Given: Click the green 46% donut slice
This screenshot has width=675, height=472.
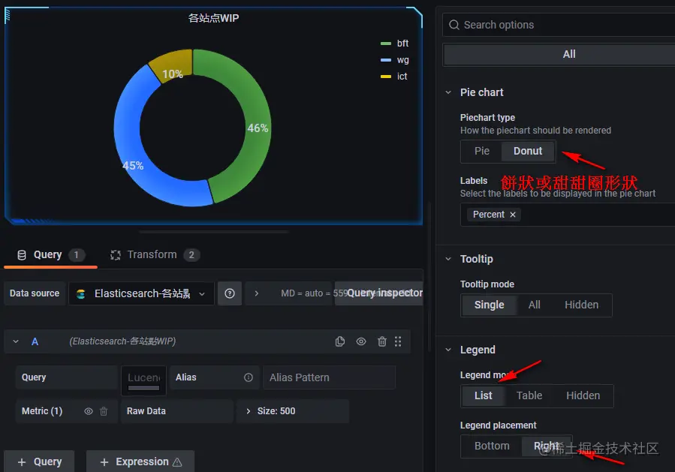Looking at the screenshot, I should coord(257,128).
